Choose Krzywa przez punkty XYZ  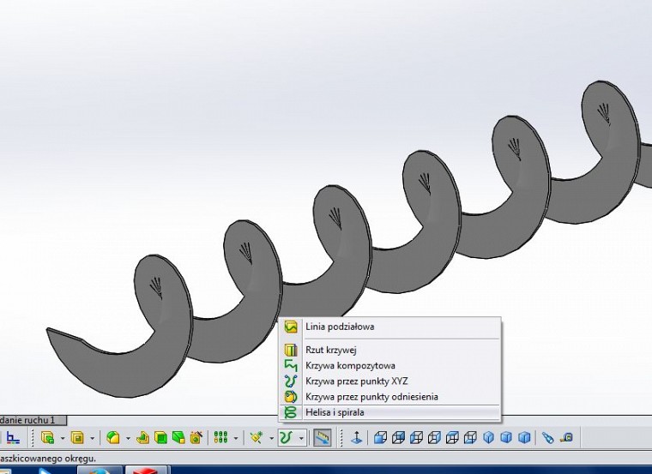(x=390, y=381)
